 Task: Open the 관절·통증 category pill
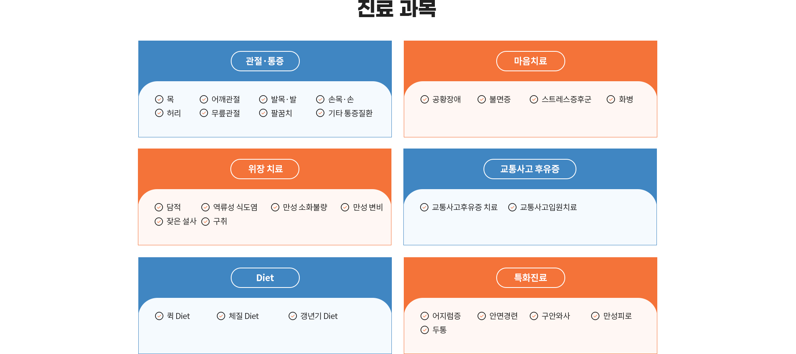pos(265,61)
